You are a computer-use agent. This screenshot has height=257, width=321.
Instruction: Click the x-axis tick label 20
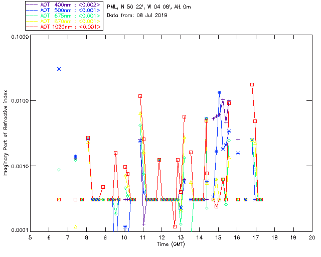pos(312,237)
